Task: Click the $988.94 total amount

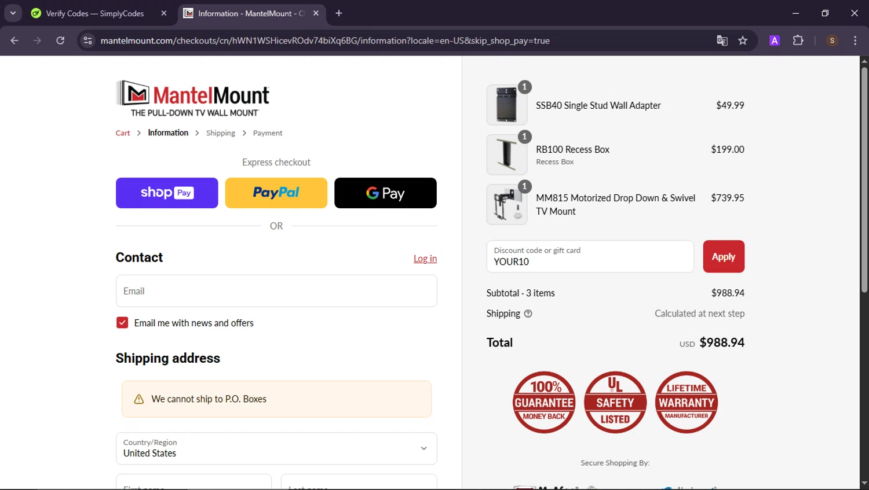Action: 722,342
